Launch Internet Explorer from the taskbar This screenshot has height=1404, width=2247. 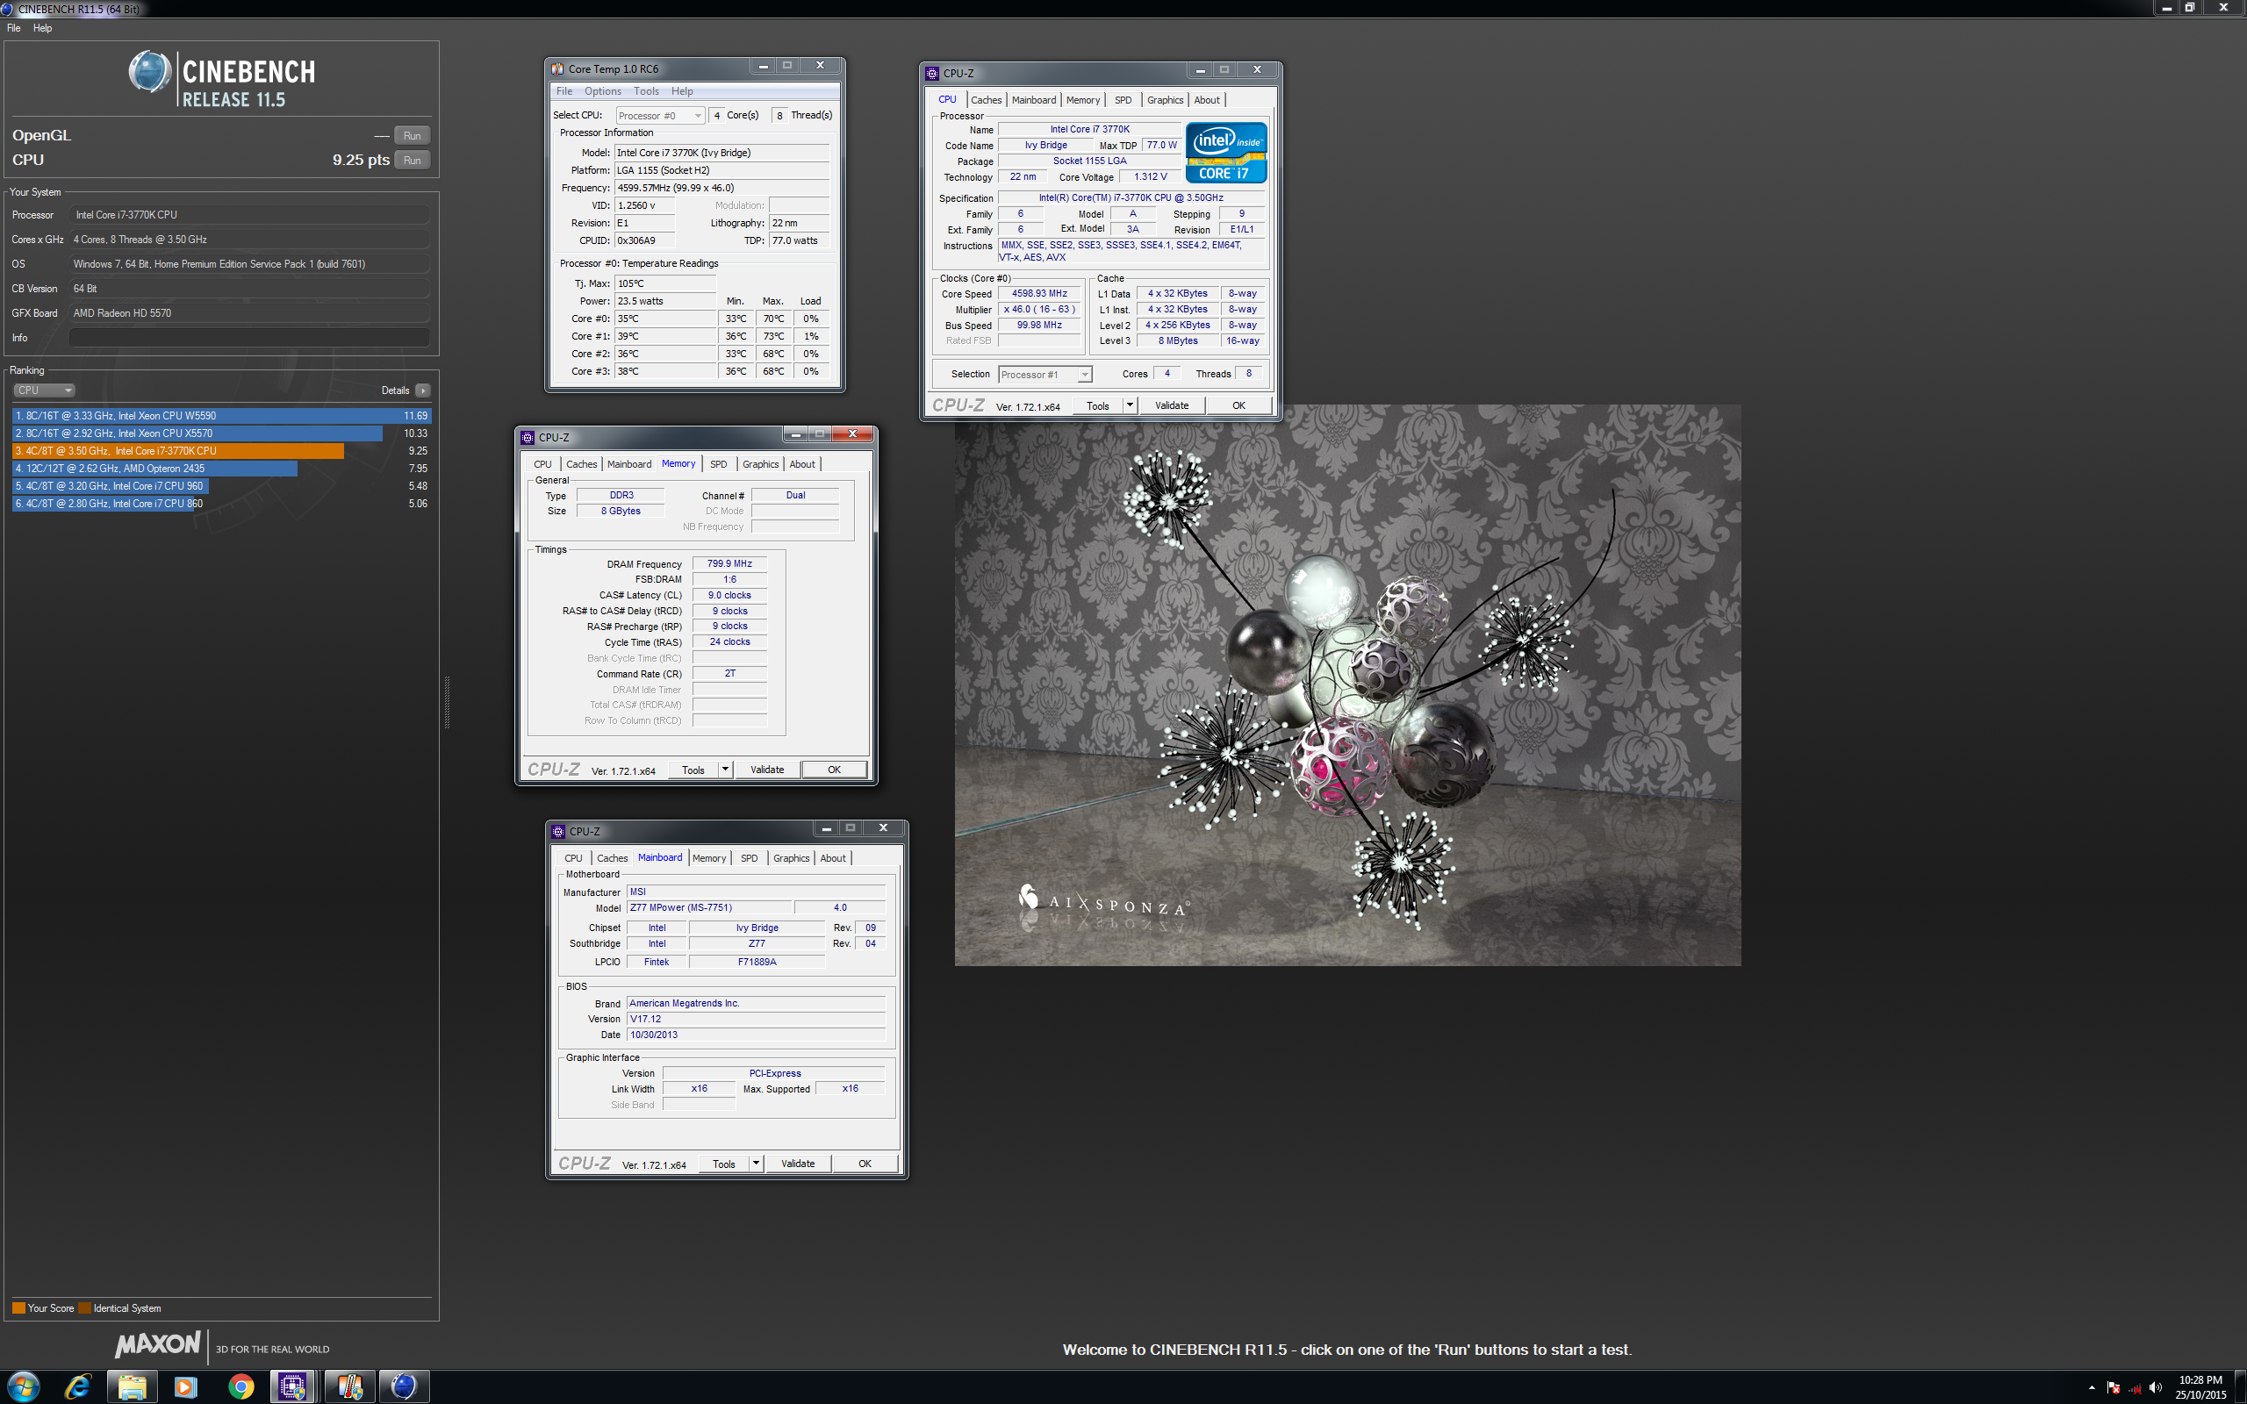click(77, 1386)
